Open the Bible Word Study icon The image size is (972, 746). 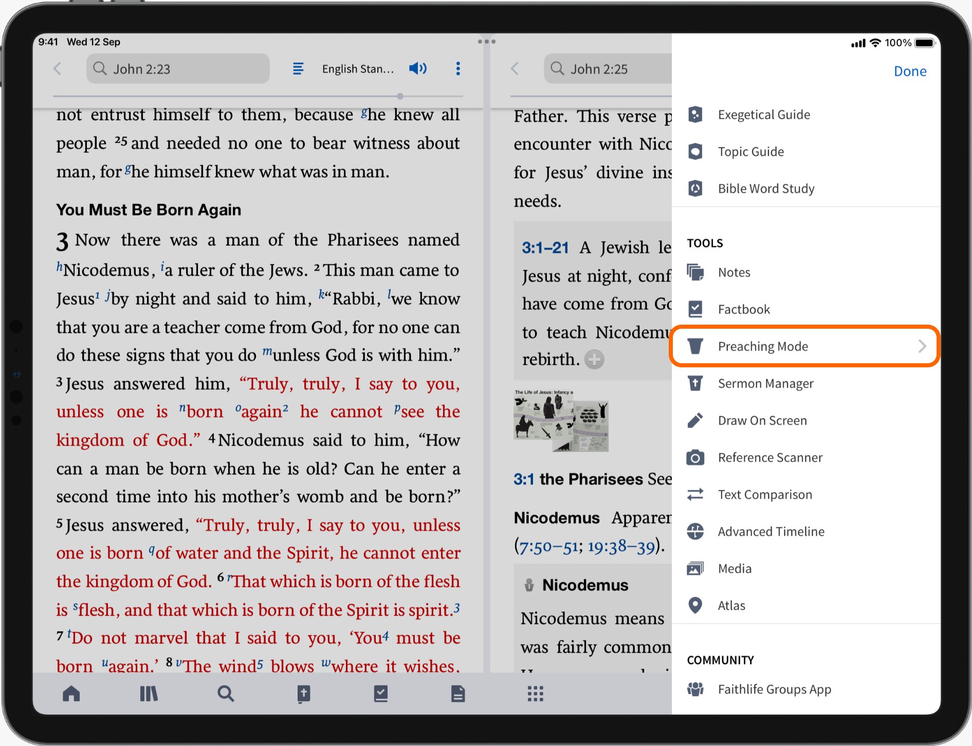click(695, 188)
